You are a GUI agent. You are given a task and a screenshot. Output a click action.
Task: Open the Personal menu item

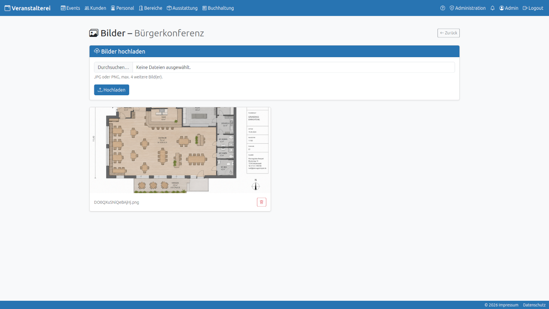(122, 8)
